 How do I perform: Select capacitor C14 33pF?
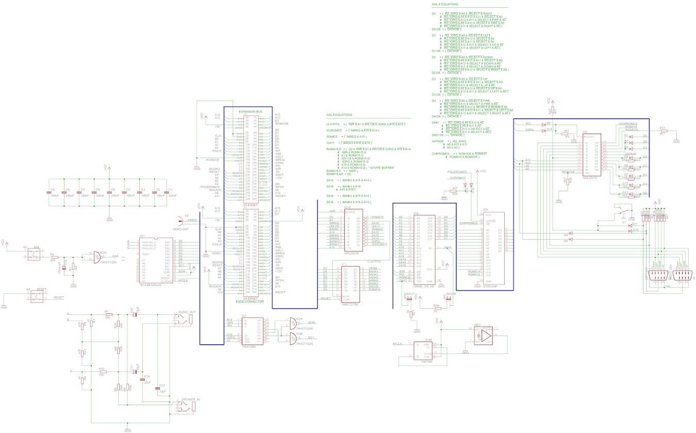[x=142, y=379]
